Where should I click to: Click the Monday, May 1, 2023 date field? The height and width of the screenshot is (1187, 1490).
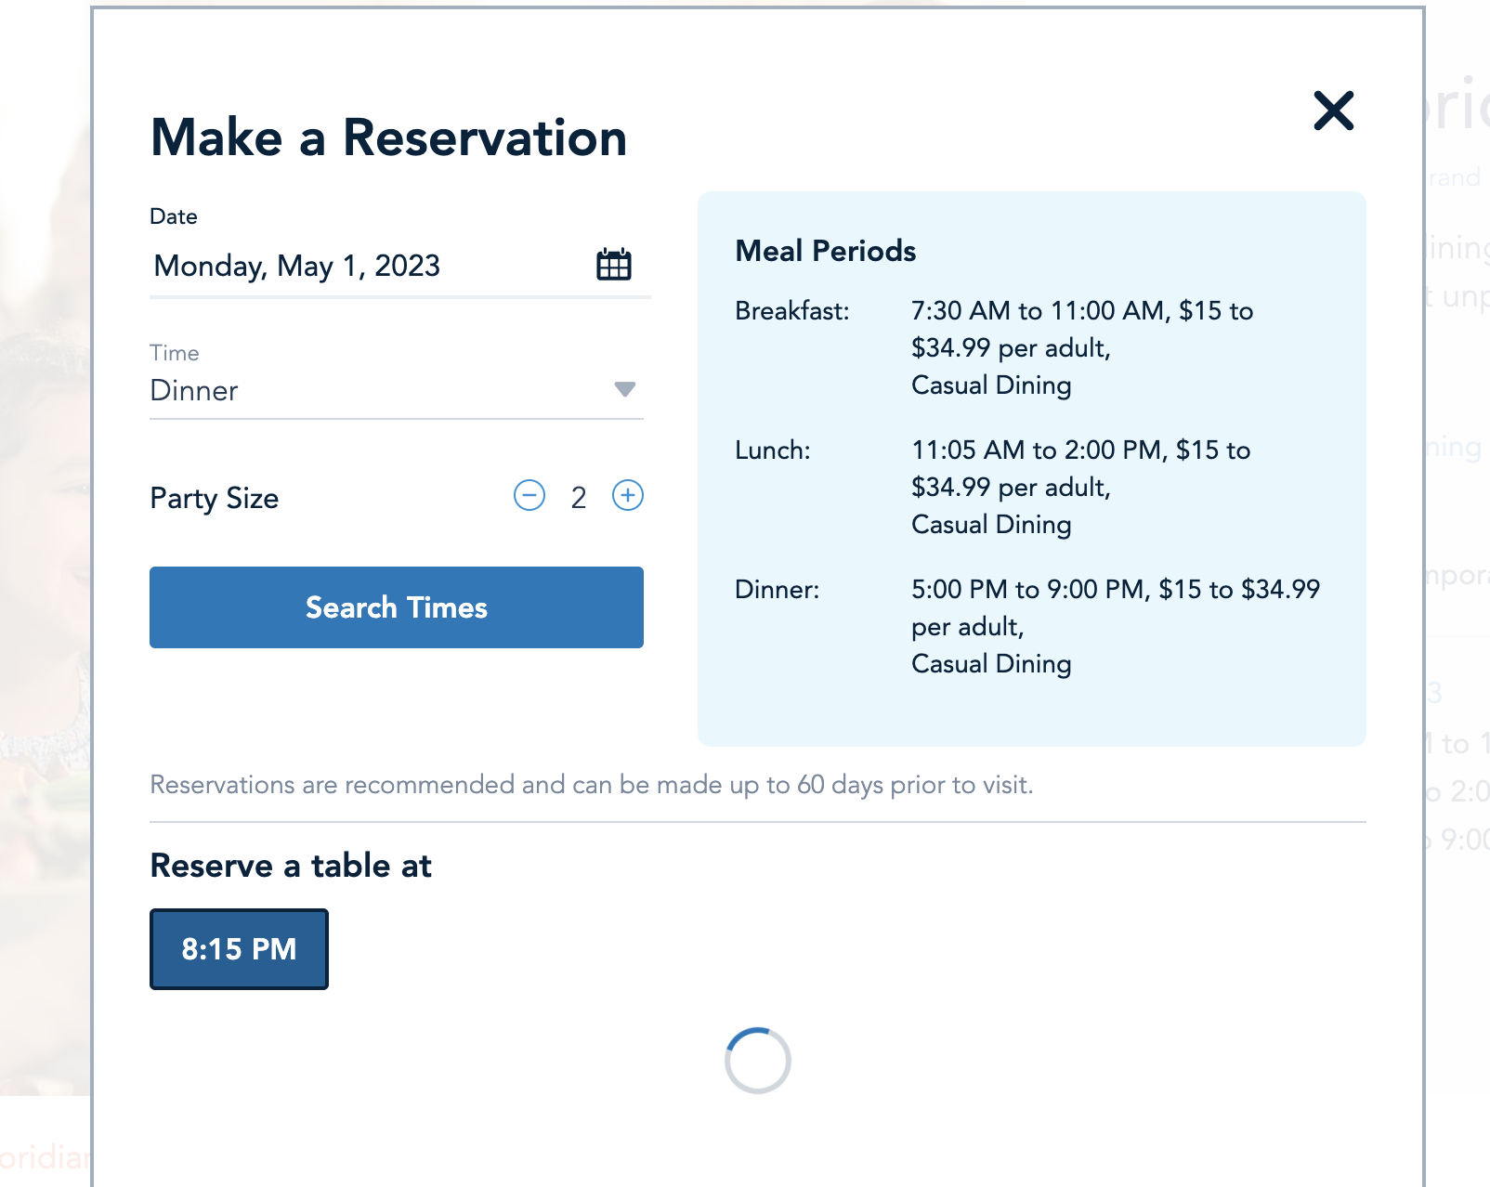[x=297, y=267]
